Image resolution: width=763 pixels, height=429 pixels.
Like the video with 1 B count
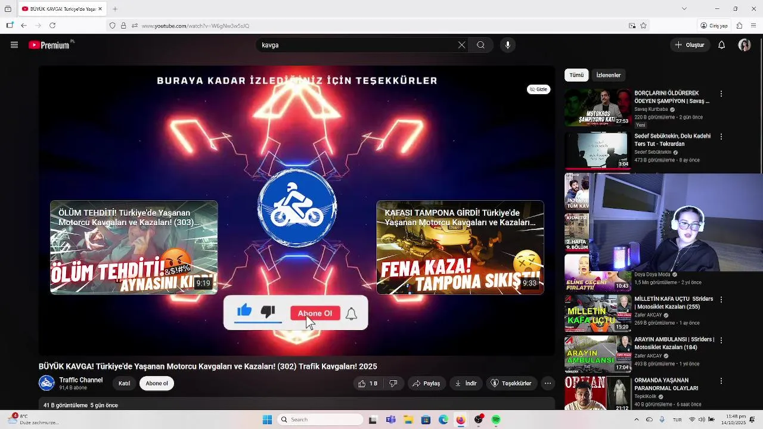point(367,384)
